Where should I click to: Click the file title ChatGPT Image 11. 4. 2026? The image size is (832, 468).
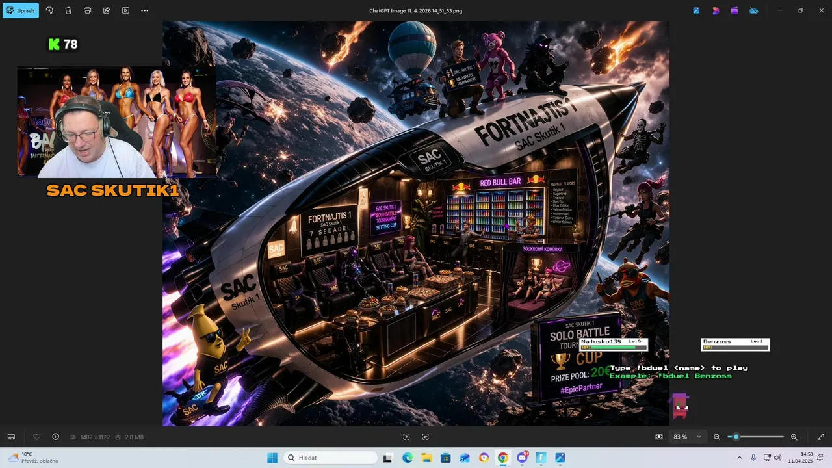(x=416, y=10)
